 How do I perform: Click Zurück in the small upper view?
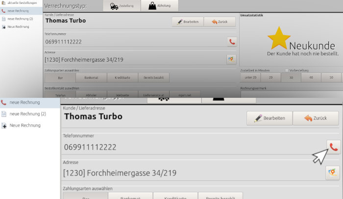click(220, 22)
